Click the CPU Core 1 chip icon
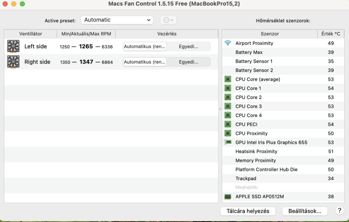Screen dimensions: 349x222 (x=228, y=88)
